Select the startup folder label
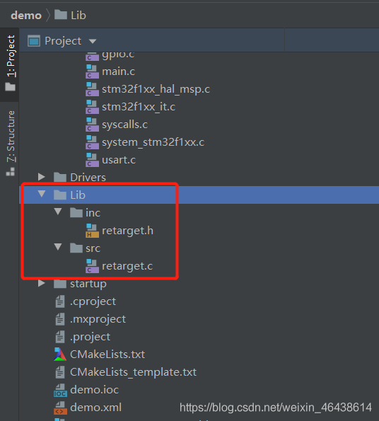This screenshot has width=379, height=421. (x=88, y=284)
